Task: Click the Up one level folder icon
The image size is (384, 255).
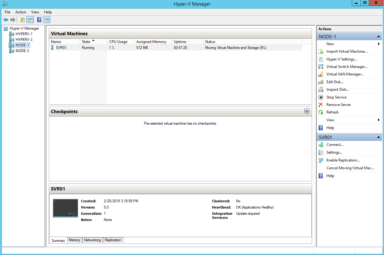Action: coord(23,20)
